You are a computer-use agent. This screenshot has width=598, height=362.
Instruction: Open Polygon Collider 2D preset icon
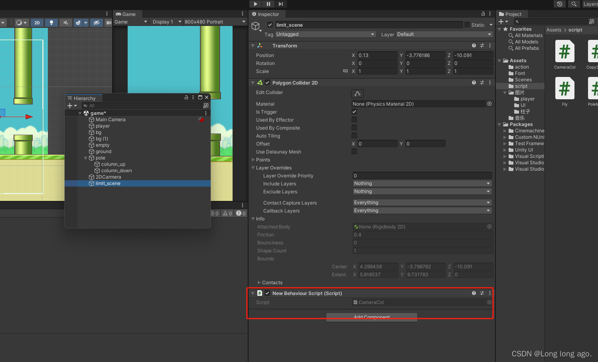tap(482, 83)
